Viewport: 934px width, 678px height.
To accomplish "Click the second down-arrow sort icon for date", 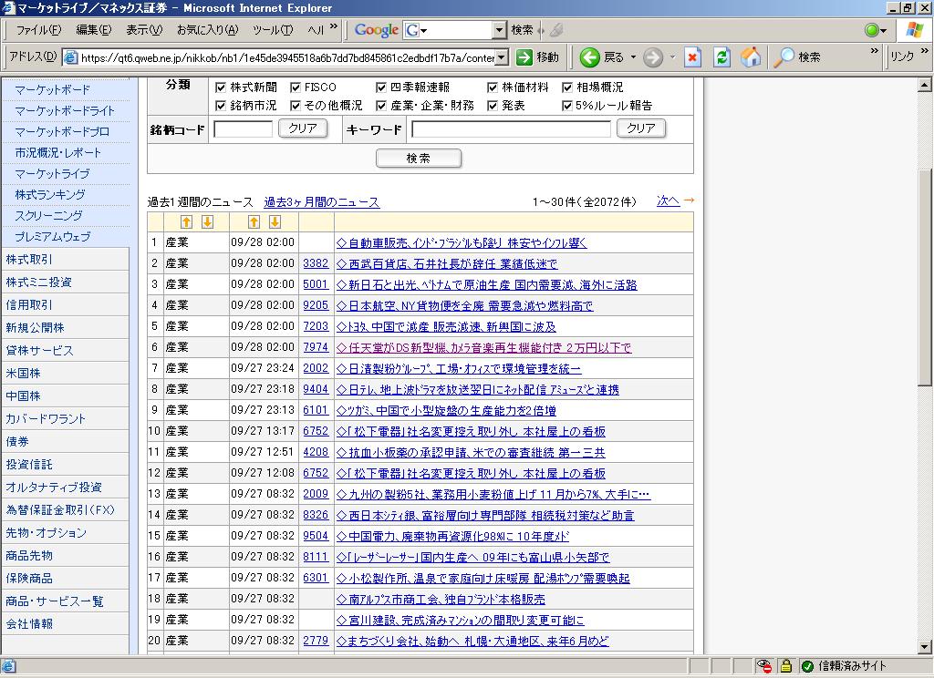I will click(275, 222).
